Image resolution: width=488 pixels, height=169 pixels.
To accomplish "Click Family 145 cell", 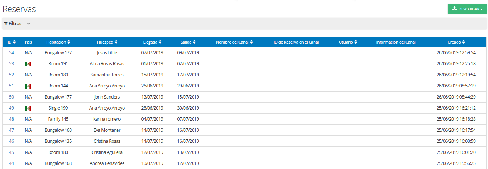I will (58, 119).
